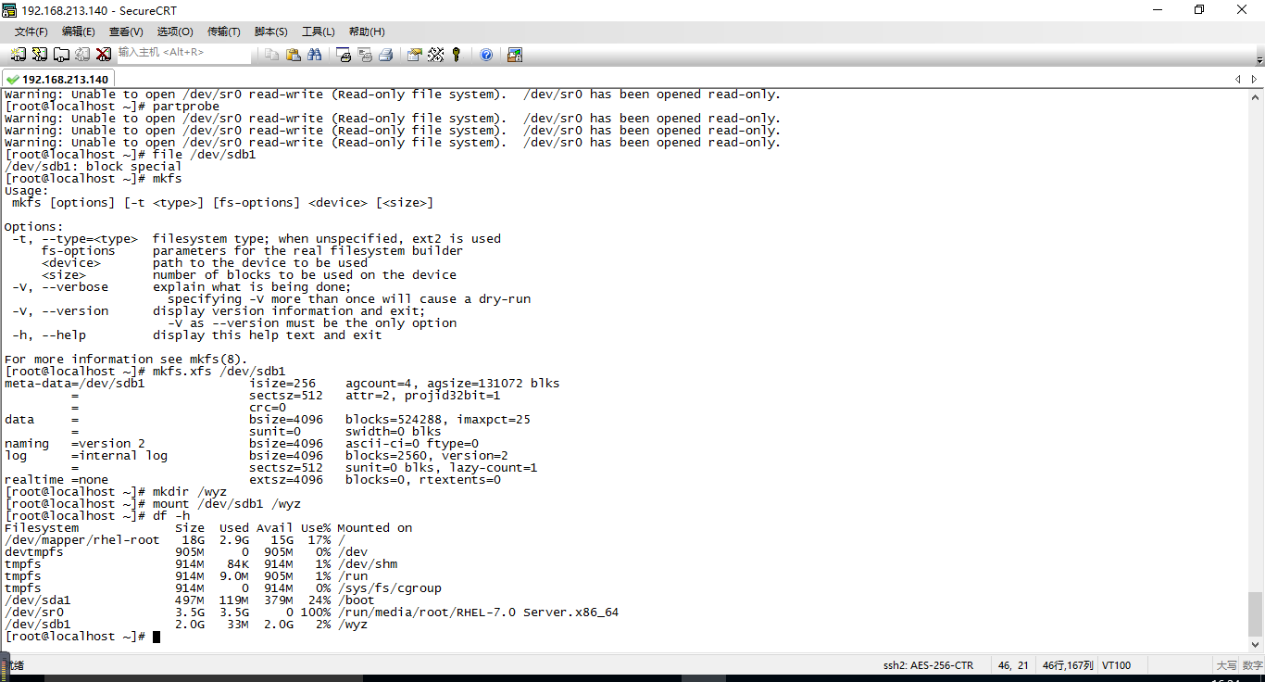
Task: Click the terminal cursor at last prompt
Action: click(157, 637)
